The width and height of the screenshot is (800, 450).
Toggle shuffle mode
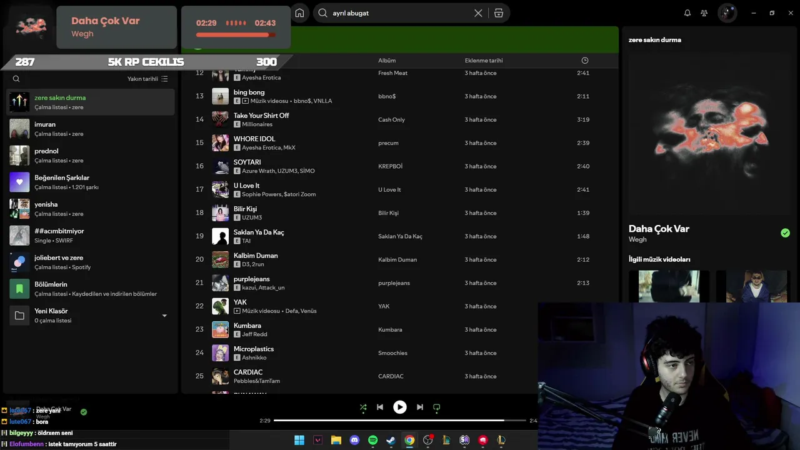(x=363, y=407)
